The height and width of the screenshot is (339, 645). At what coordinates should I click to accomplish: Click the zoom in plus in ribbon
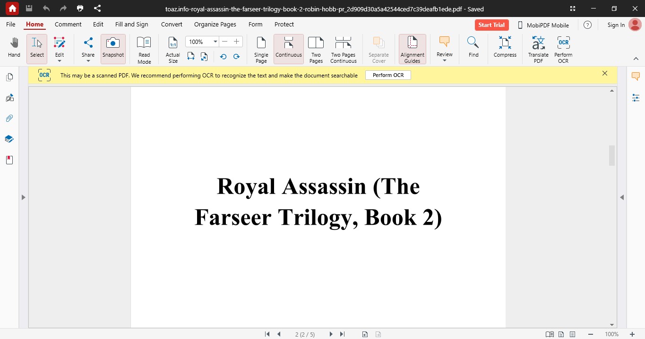237,42
